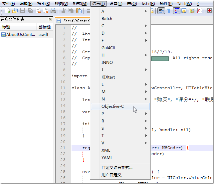The image size is (214, 184).
Task: Choose 用户自定义 language option
Action: (120, 175)
